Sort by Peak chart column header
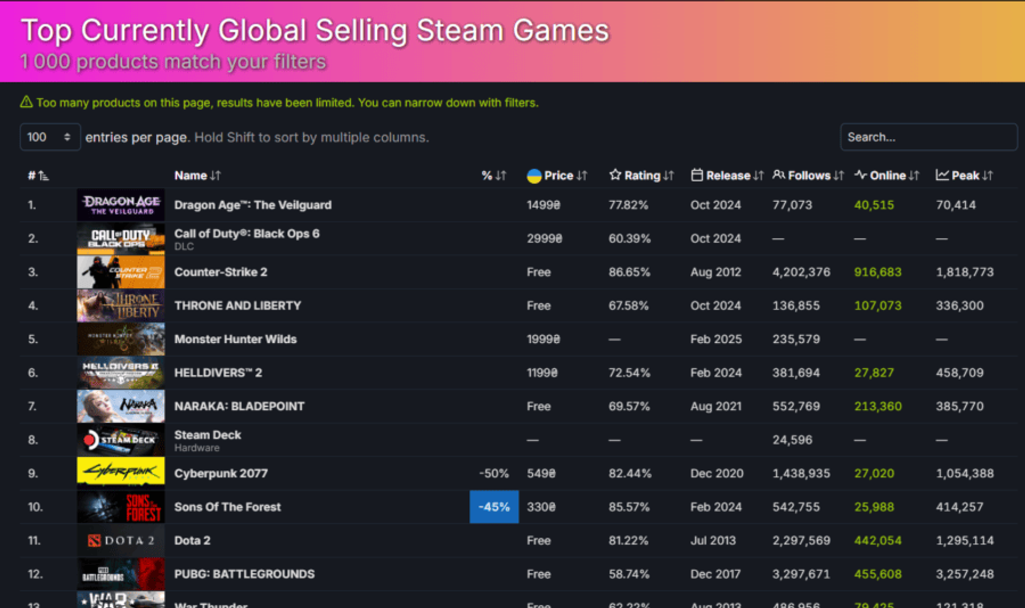This screenshot has width=1025, height=608. 964,176
